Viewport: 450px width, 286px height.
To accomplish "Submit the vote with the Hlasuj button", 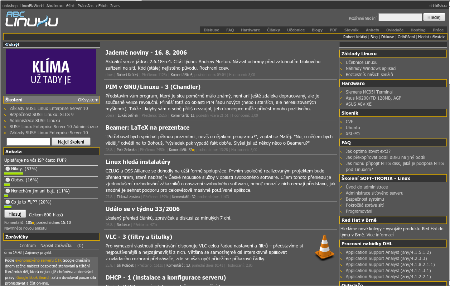I will coord(15,214).
